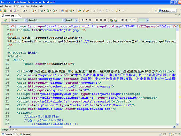Expand the Debug button dropdown arrow
This screenshot has width=181, height=136.
(x=45, y=11)
